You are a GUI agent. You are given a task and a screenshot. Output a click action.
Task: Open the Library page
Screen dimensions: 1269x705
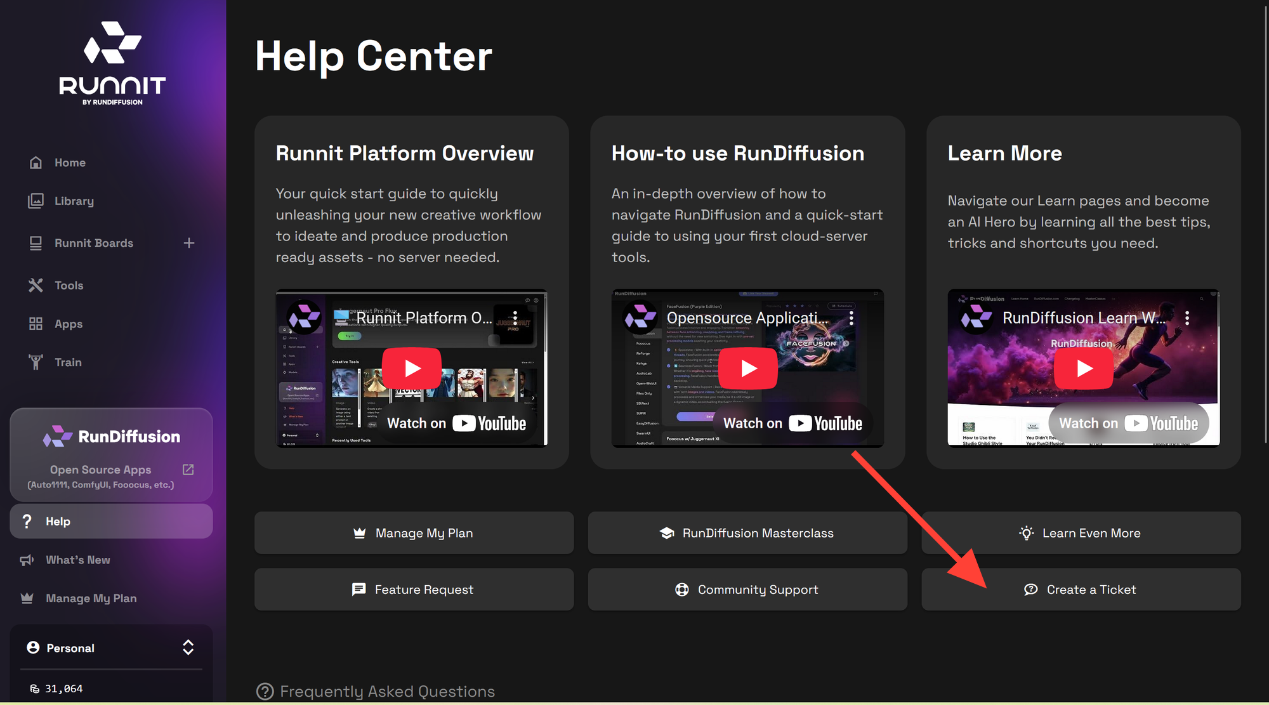coord(73,201)
